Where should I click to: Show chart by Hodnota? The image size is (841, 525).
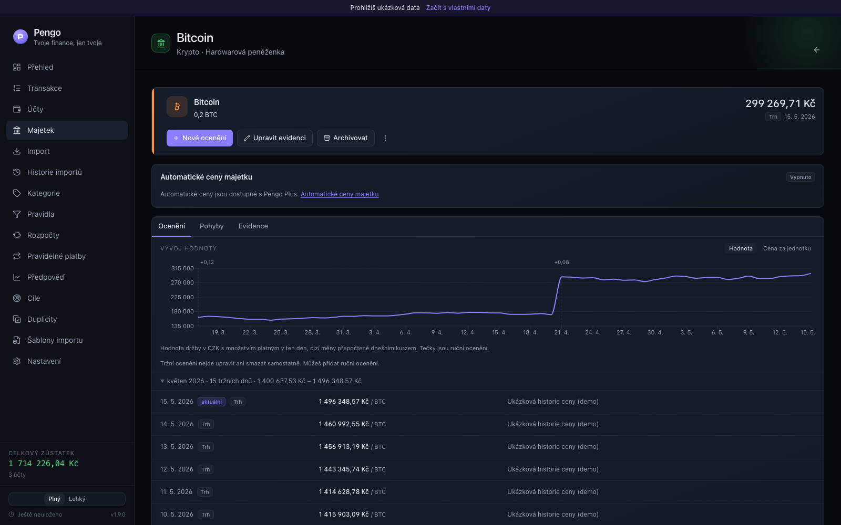[x=741, y=248]
